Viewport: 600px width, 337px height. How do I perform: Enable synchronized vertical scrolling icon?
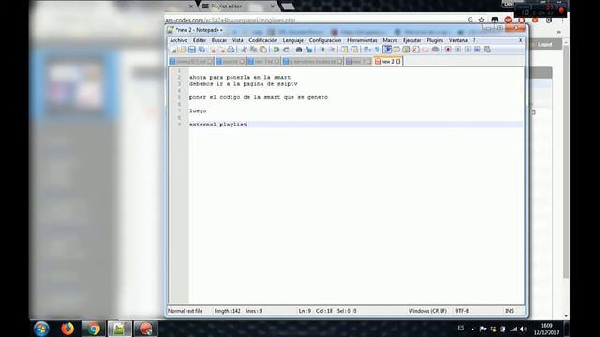point(344,50)
